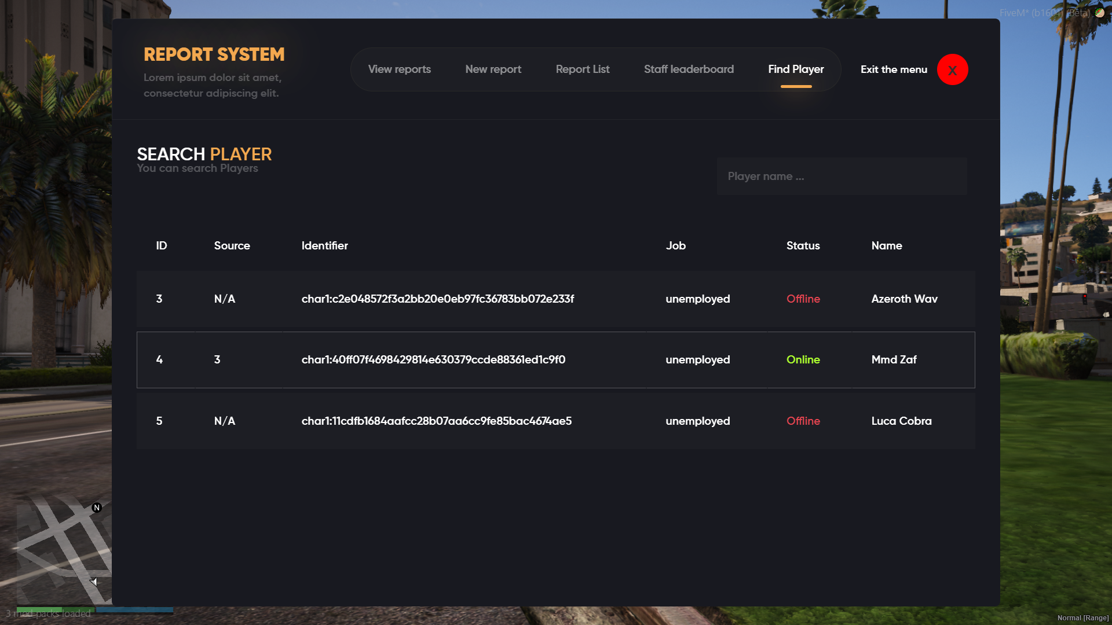The image size is (1112, 625).
Task: Click the Offline status of Luca Cobra
Action: point(803,421)
